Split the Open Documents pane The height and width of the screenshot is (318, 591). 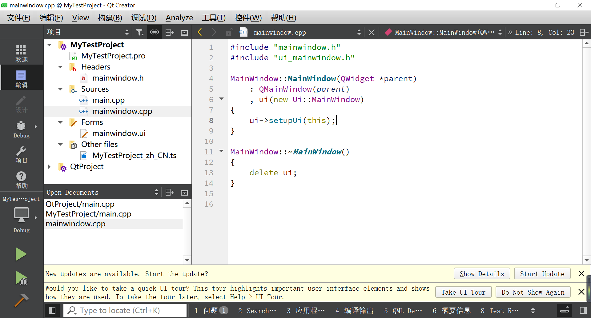click(170, 192)
